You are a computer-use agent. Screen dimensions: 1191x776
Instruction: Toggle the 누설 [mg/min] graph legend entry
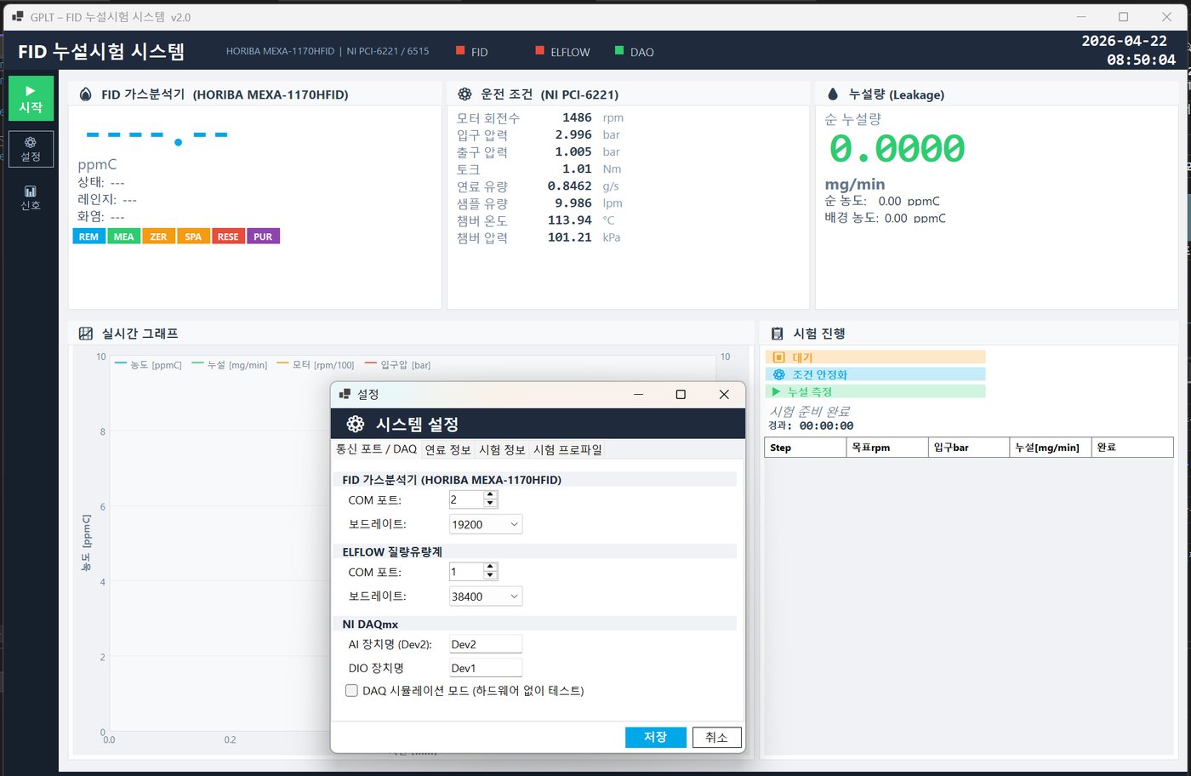(230, 365)
